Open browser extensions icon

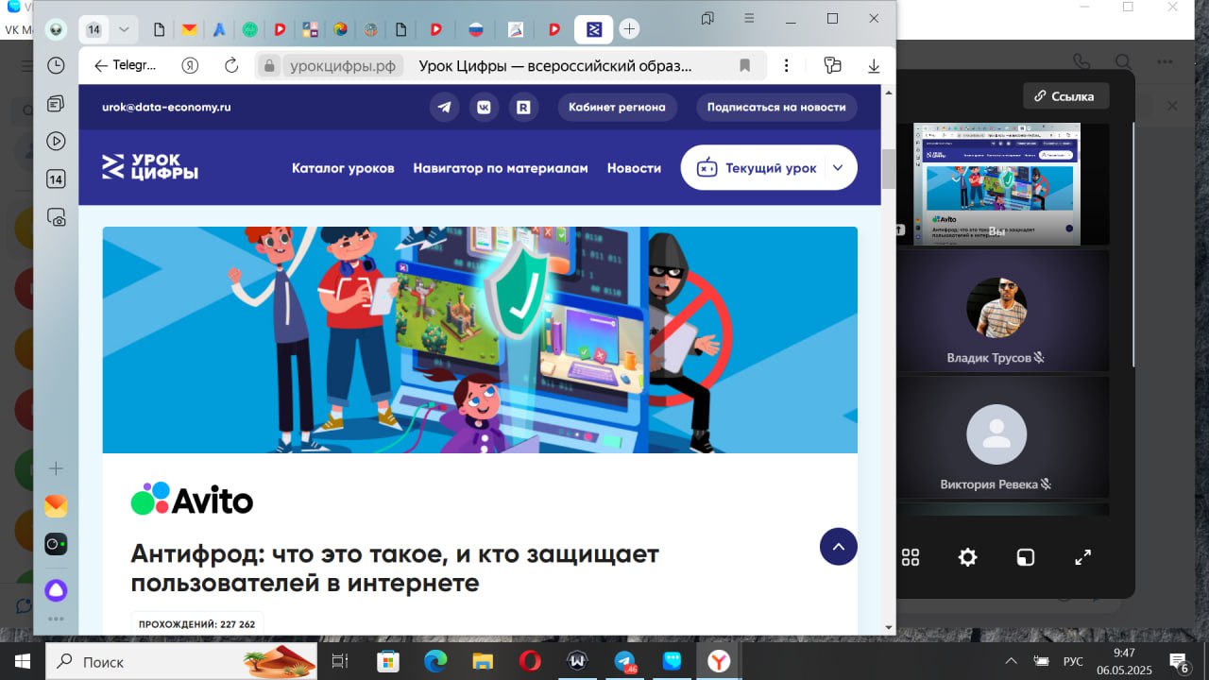(832, 65)
